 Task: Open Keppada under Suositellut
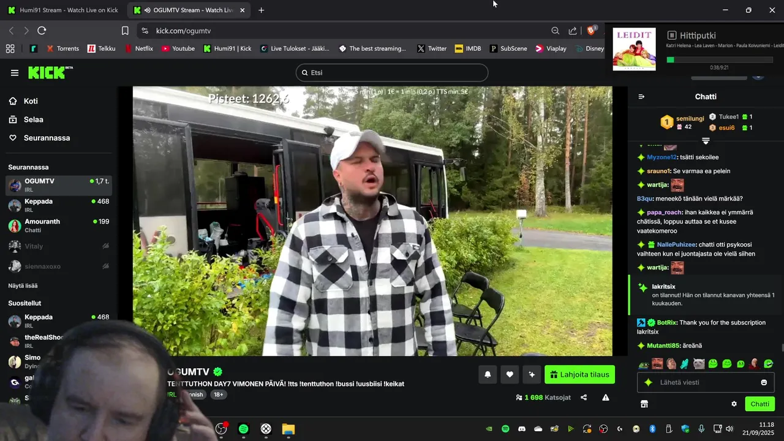pos(59,321)
